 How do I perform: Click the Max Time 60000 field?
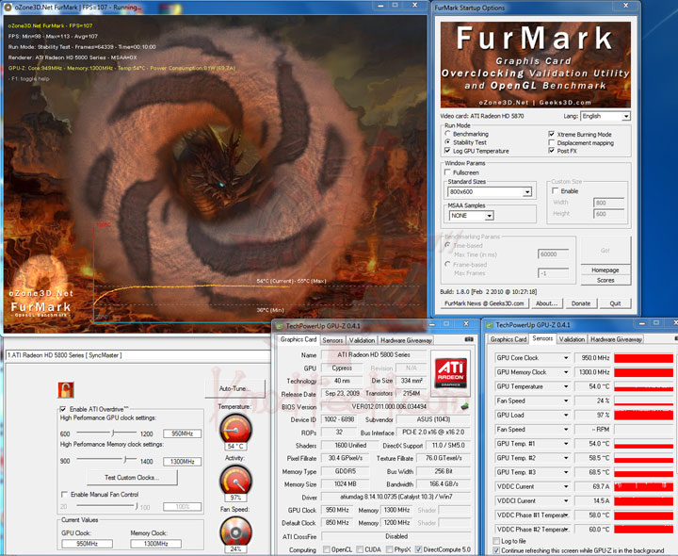pyautogui.click(x=553, y=254)
